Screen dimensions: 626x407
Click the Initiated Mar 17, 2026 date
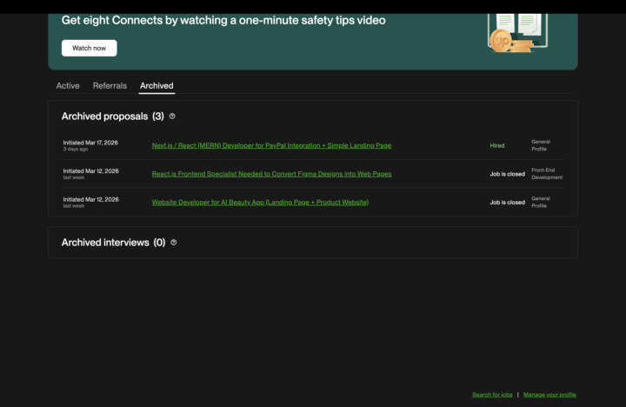click(90, 142)
